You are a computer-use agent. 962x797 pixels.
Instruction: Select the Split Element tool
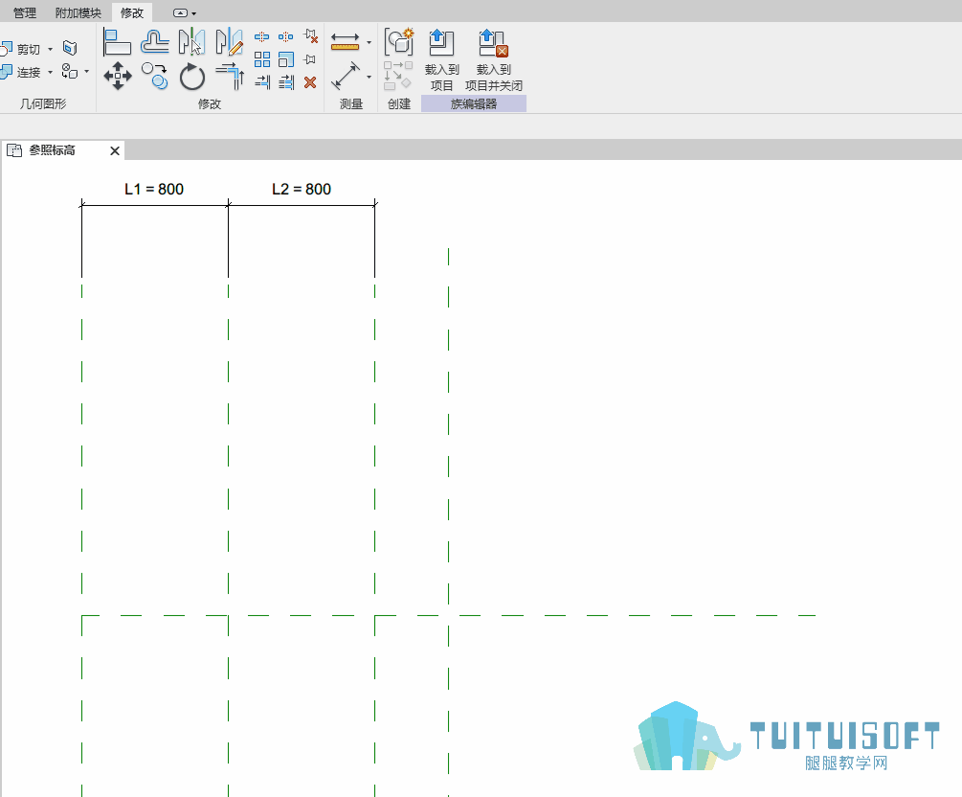262,36
